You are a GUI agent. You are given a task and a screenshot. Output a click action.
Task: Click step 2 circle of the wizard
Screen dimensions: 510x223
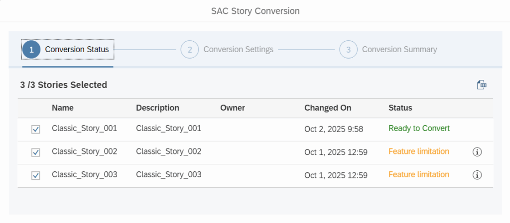tap(189, 50)
